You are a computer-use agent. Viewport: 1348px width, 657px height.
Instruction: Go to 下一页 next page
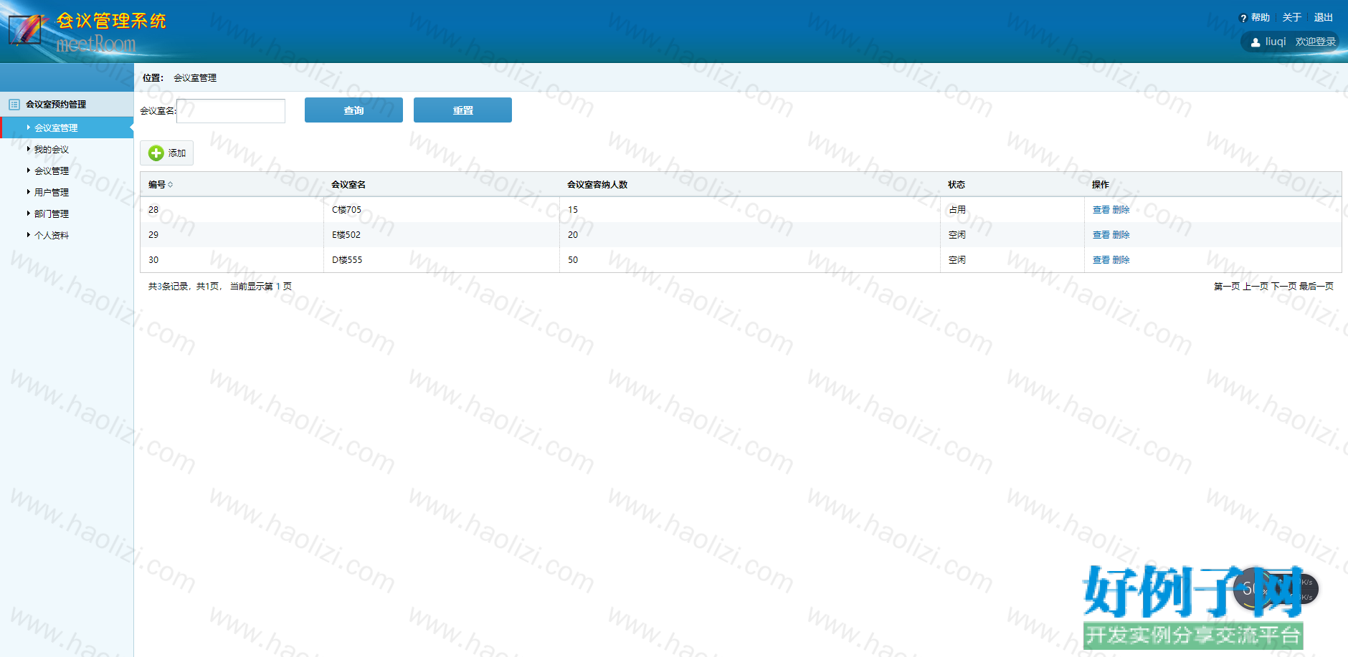click(1284, 287)
